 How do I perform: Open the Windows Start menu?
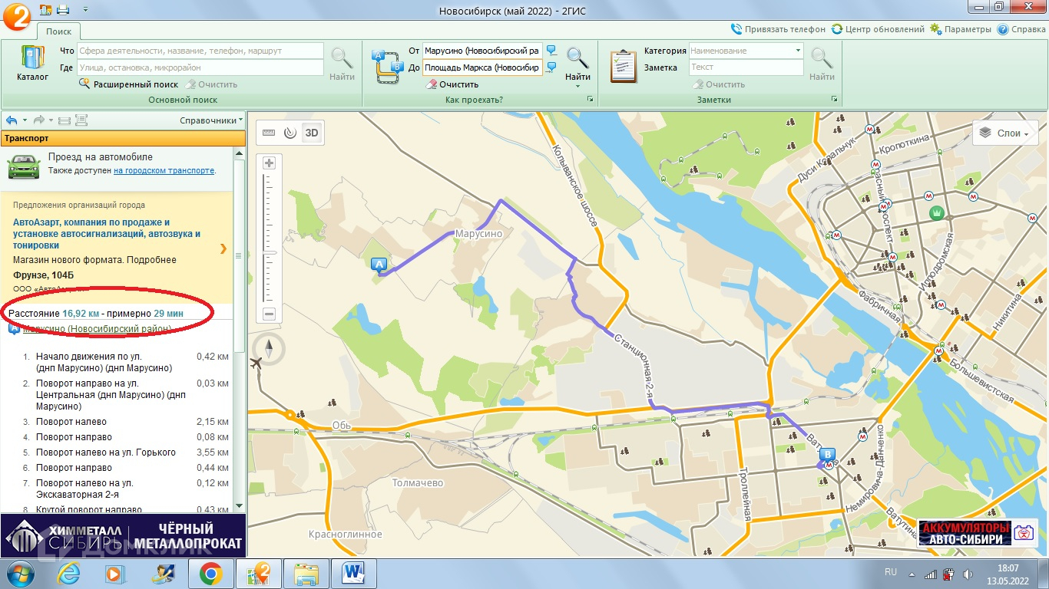tap(19, 573)
